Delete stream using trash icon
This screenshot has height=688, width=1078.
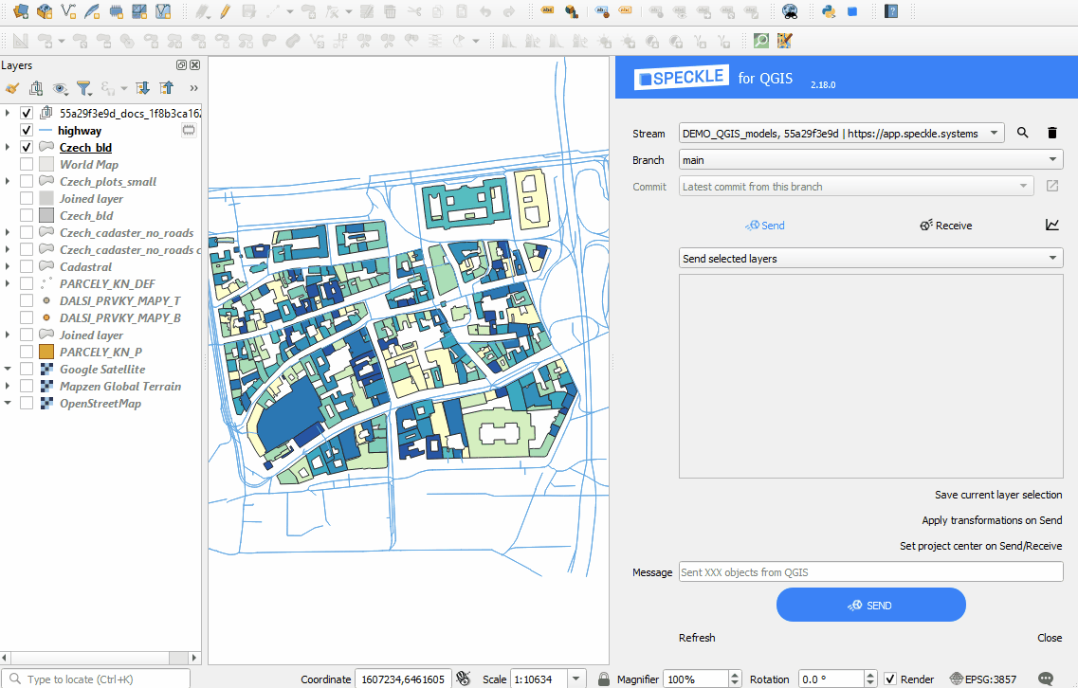point(1051,134)
